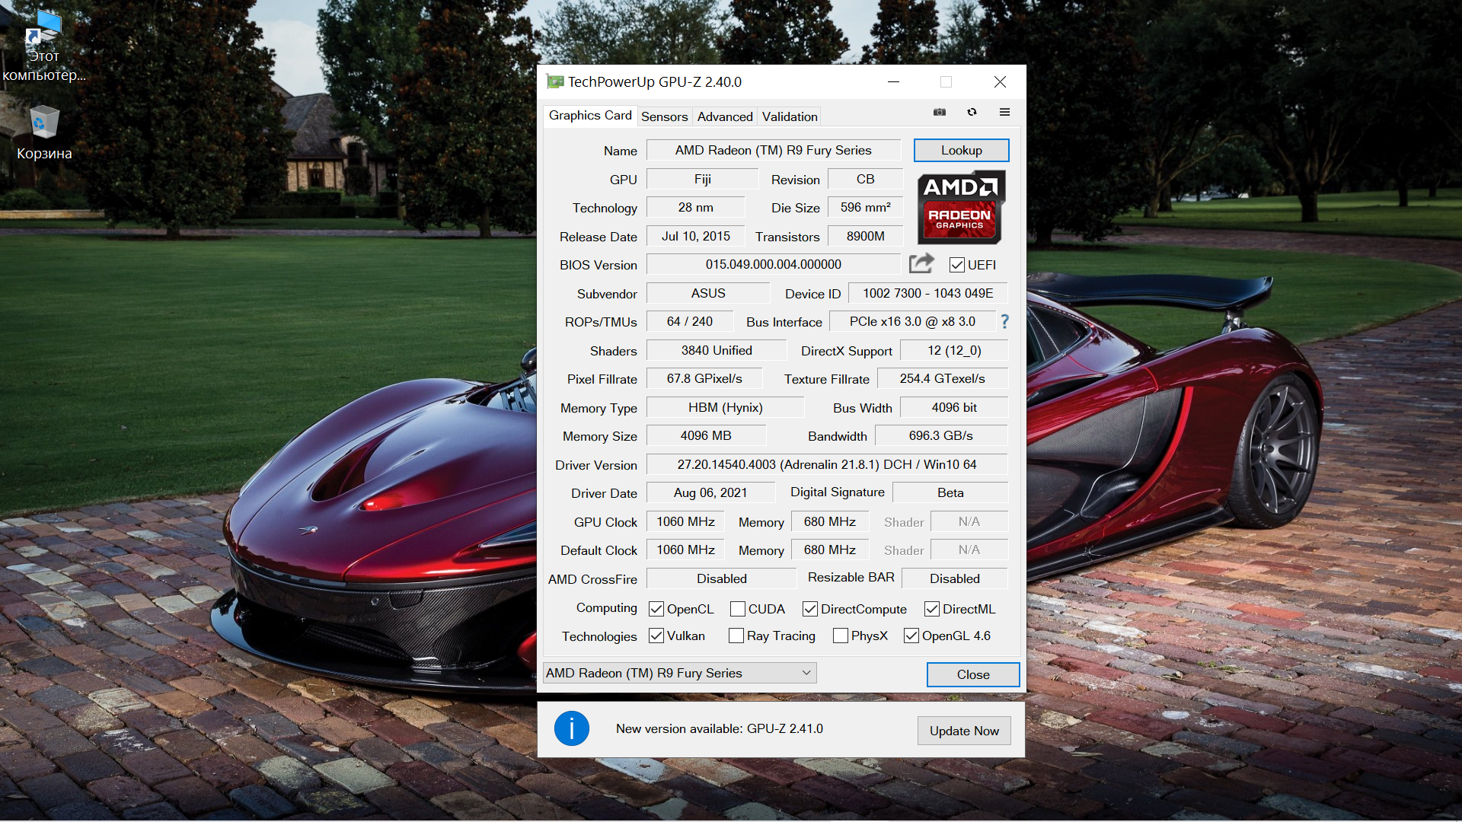Switch to the Sensors tab

pos(664,116)
